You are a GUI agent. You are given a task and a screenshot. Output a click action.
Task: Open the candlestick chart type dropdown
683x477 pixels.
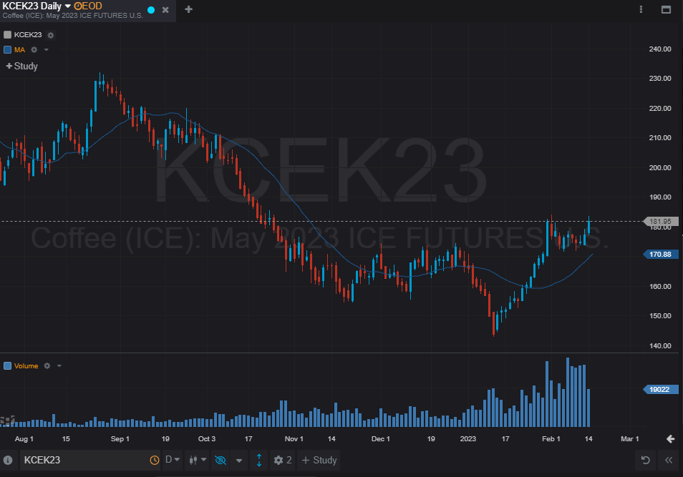coord(198,460)
